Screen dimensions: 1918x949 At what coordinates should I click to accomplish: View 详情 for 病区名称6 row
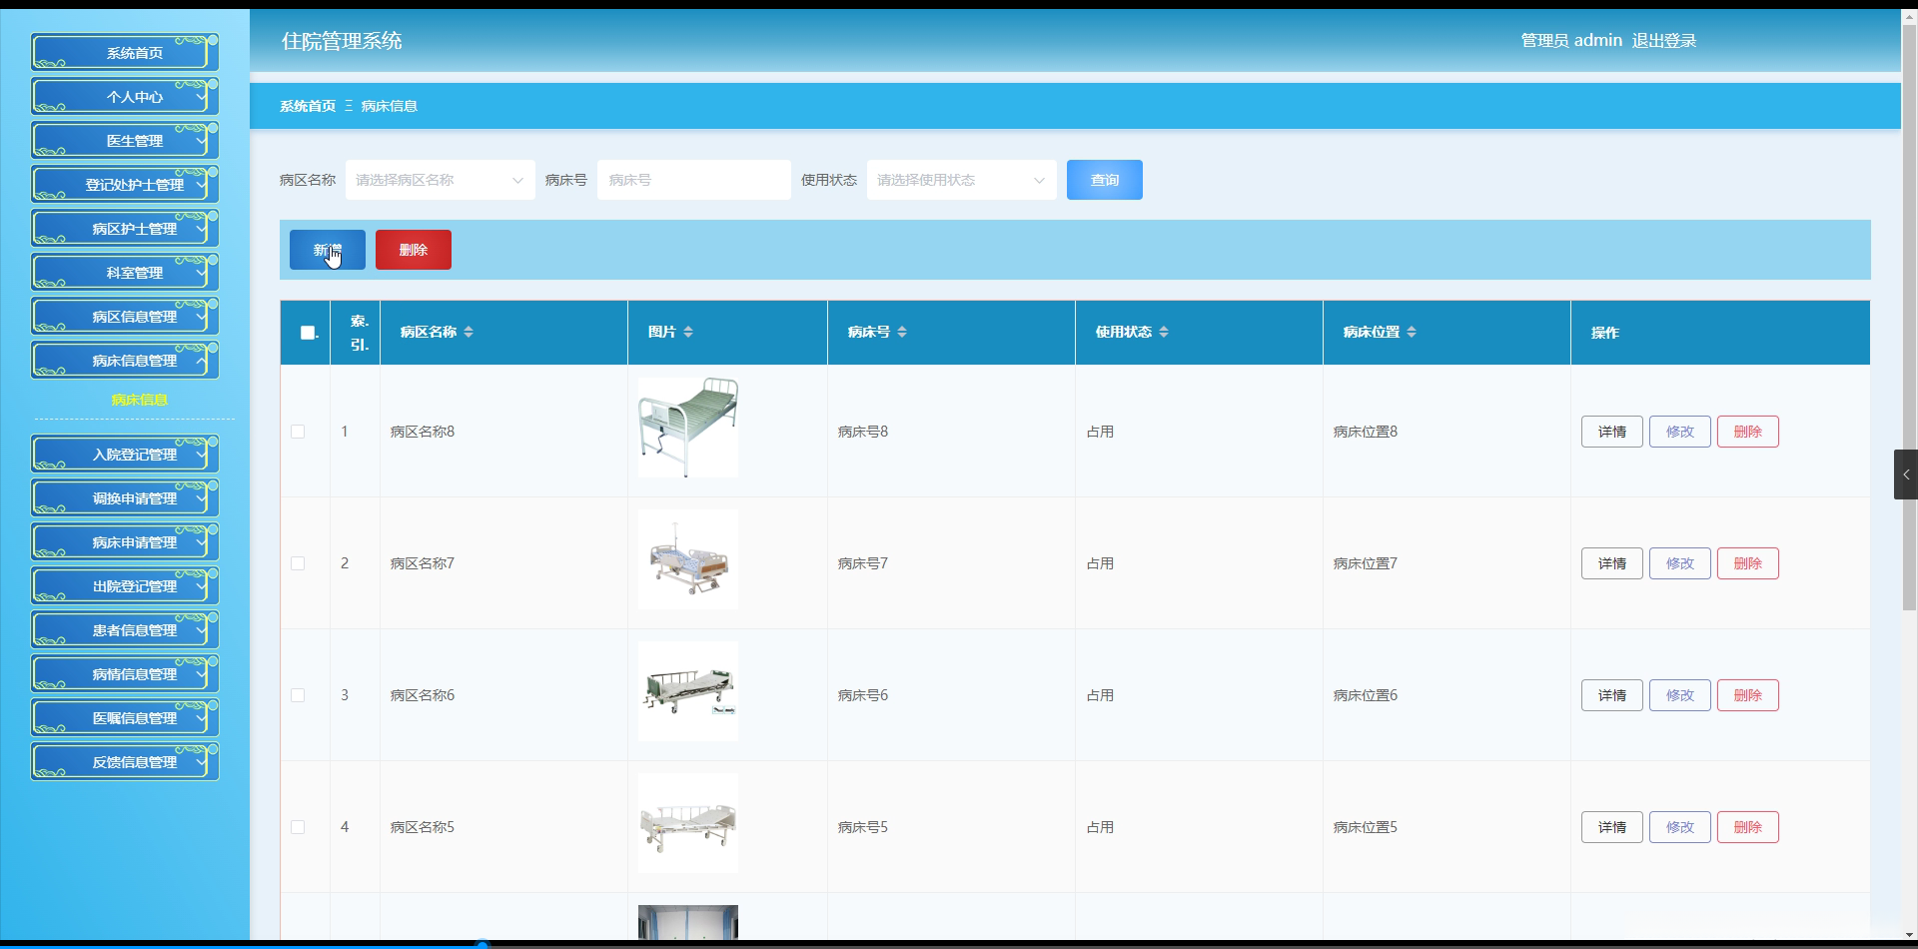[1612, 695]
